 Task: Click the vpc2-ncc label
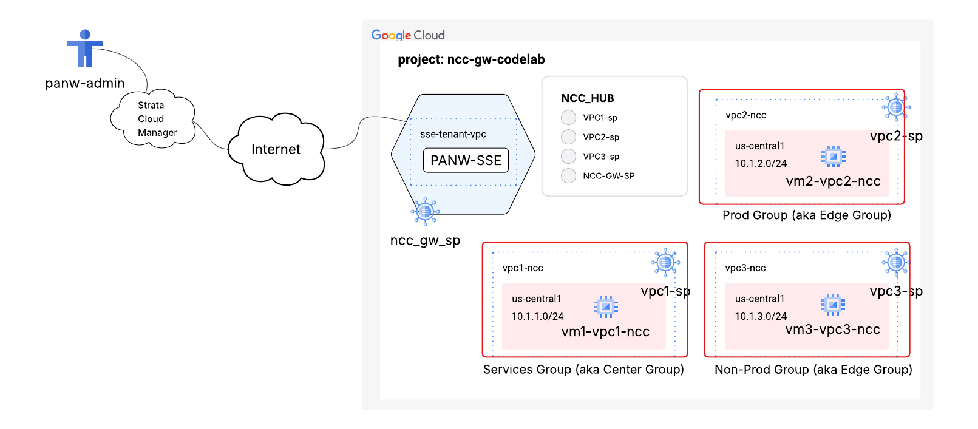(746, 115)
